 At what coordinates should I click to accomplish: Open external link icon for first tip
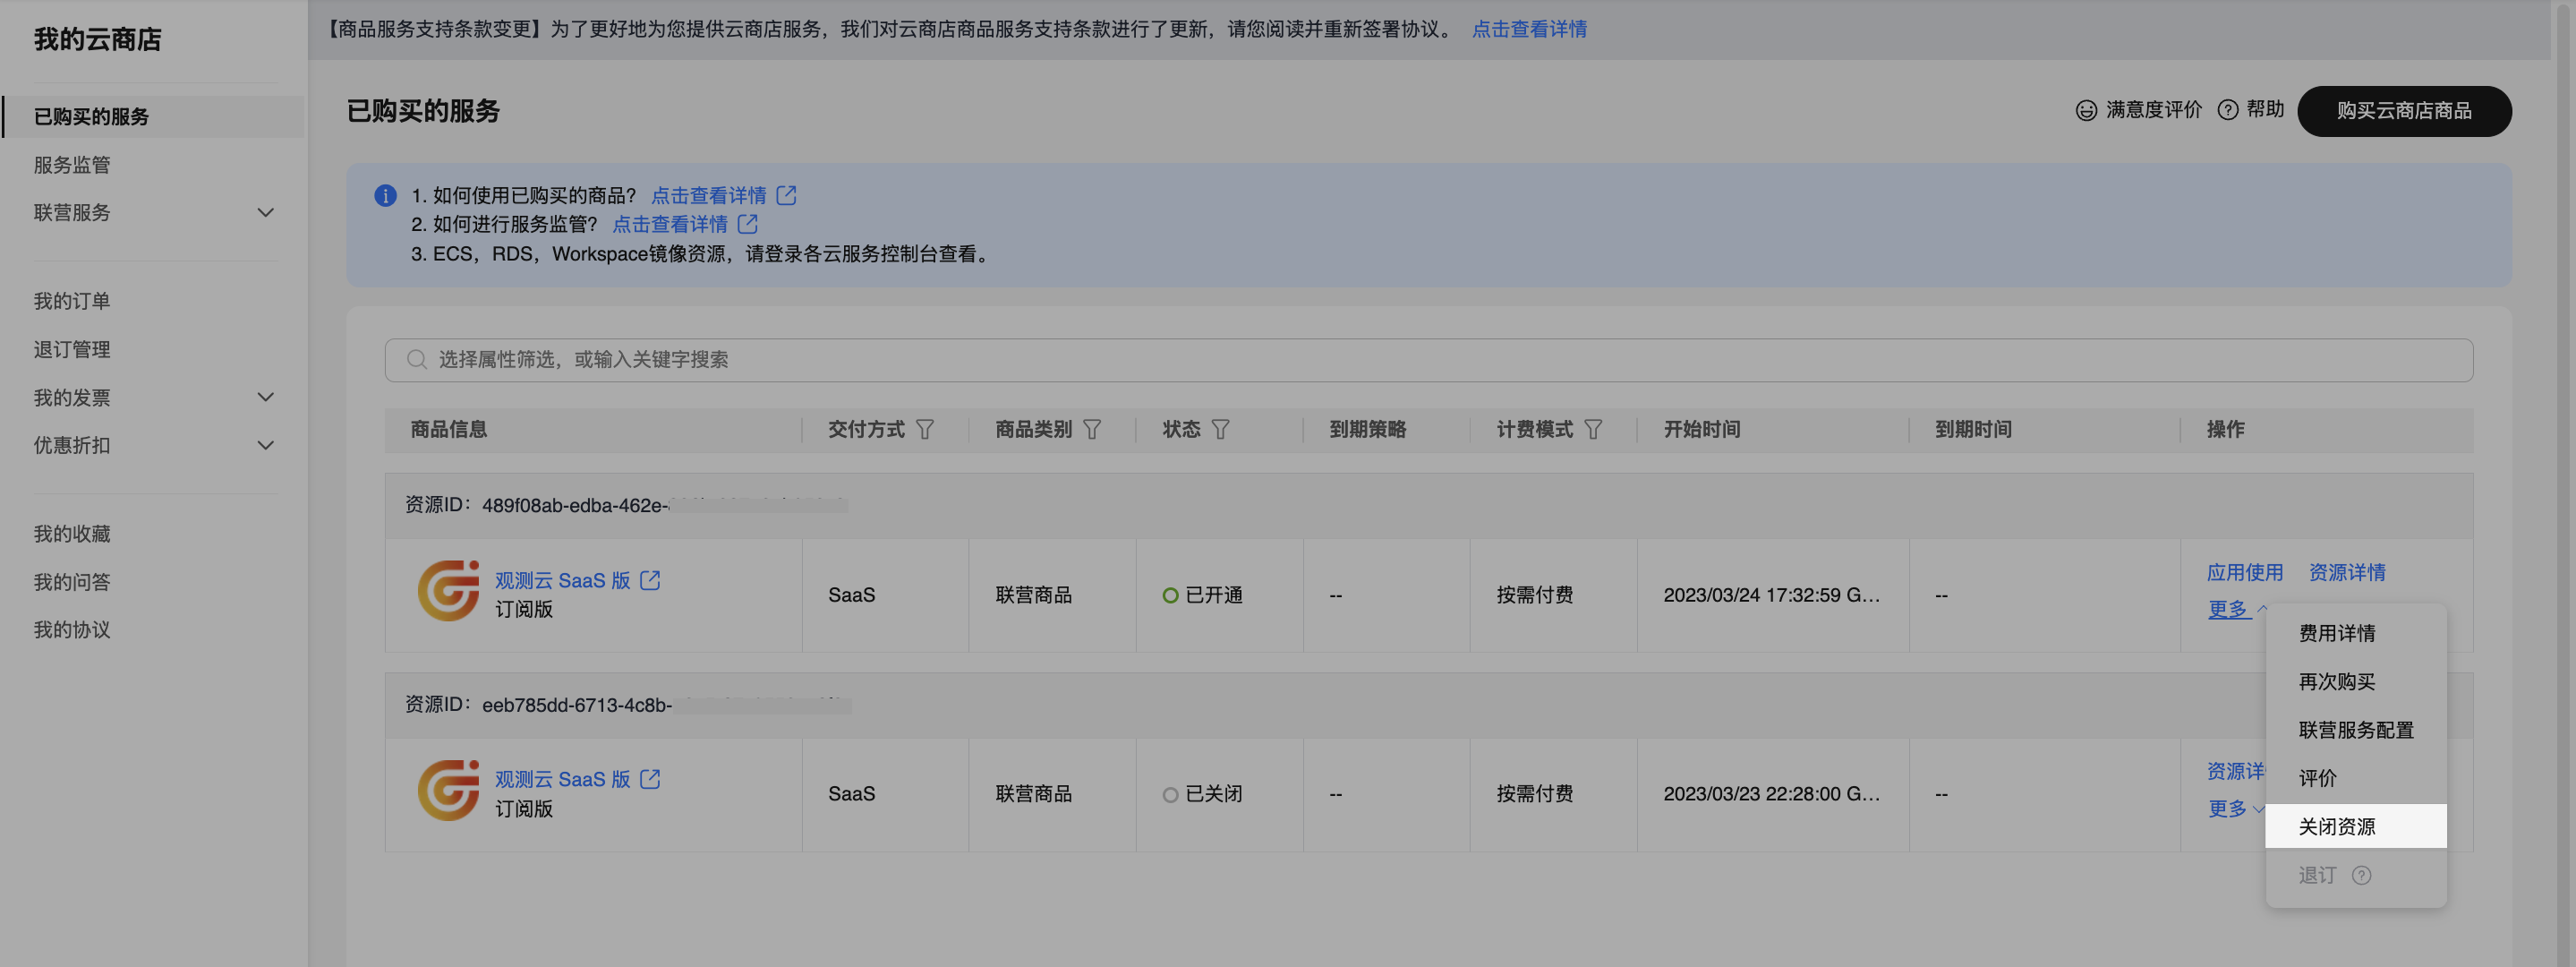pyautogui.click(x=787, y=195)
